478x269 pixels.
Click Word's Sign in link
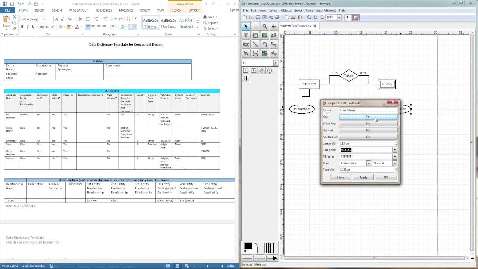coord(234,10)
